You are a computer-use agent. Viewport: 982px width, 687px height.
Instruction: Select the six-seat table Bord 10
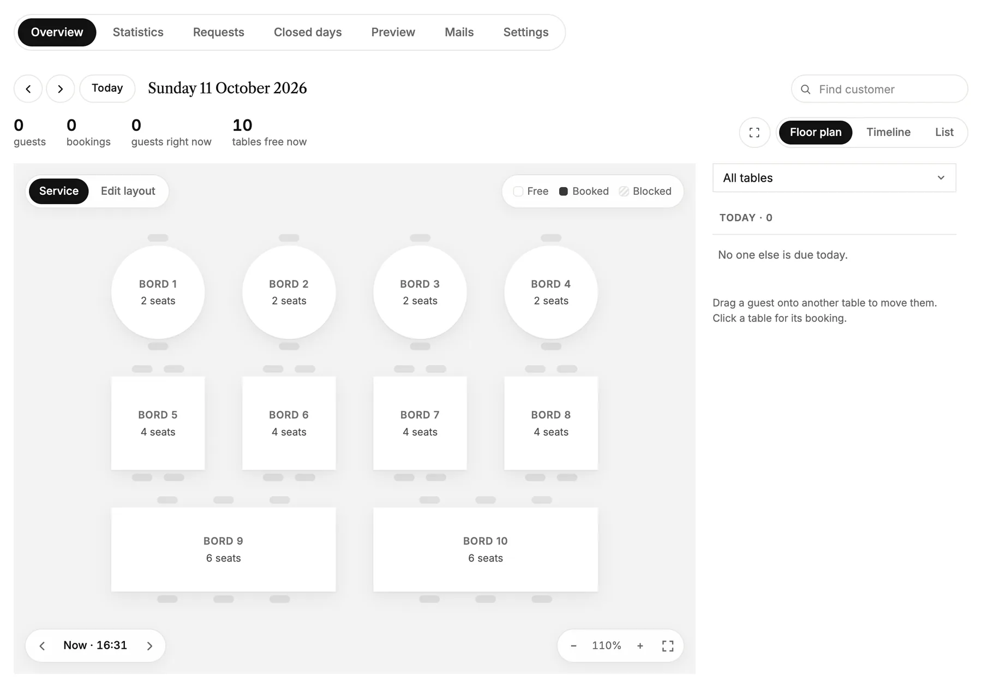pos(486,549)
